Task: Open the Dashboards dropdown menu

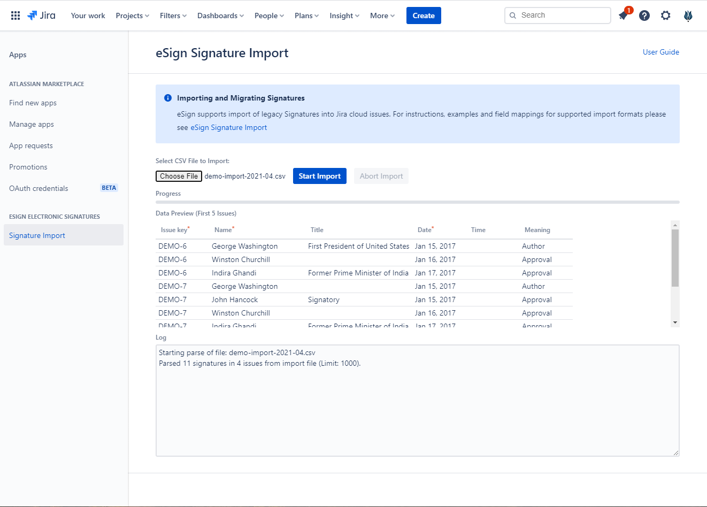Action: pyautogui.click(x=220, y=16)
